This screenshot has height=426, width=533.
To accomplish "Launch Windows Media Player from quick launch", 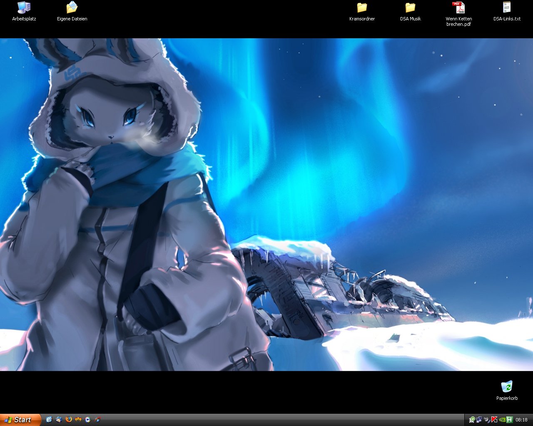I will [x=88, y=420].
